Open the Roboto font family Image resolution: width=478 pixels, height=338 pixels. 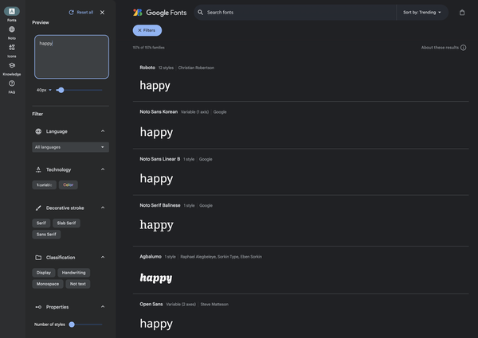pyautogui.click(x=147, y=68)
